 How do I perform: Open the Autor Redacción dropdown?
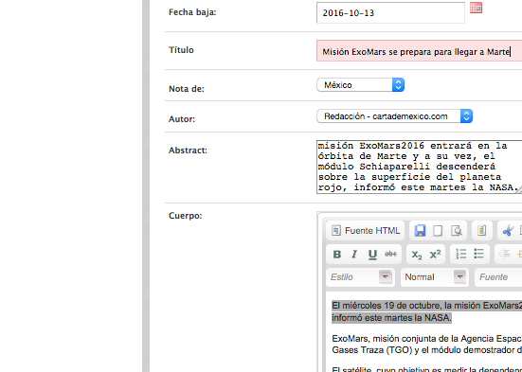(394, 116)
